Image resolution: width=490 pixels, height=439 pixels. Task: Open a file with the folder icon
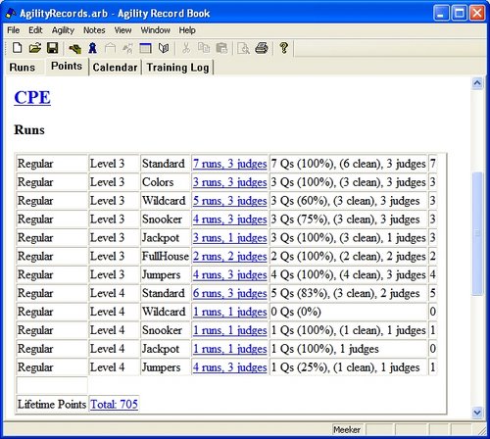click(34, 48)
